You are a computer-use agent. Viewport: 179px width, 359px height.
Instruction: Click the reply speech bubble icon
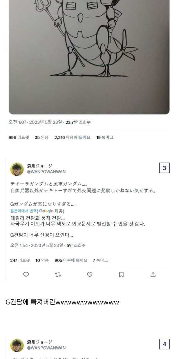coord(26,274)
